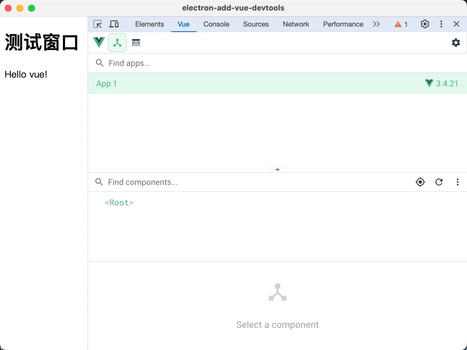Open the Vue logo menu

(99, 43)
